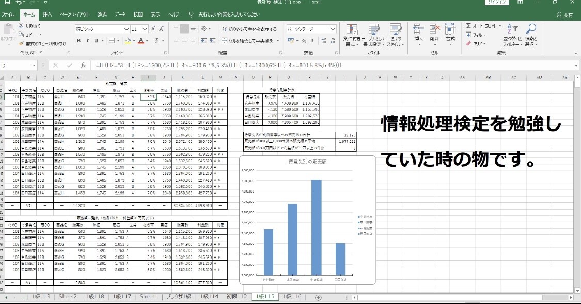
Task: Toggle align left horizontal alignment
Action: [176, 41]
